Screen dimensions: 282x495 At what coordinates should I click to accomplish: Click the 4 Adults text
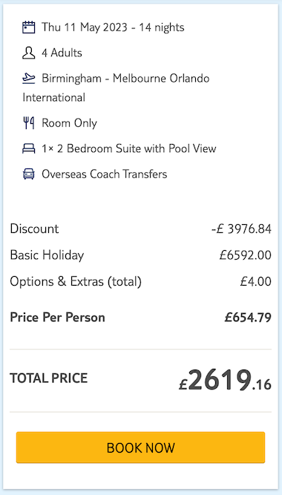[62, 53]
